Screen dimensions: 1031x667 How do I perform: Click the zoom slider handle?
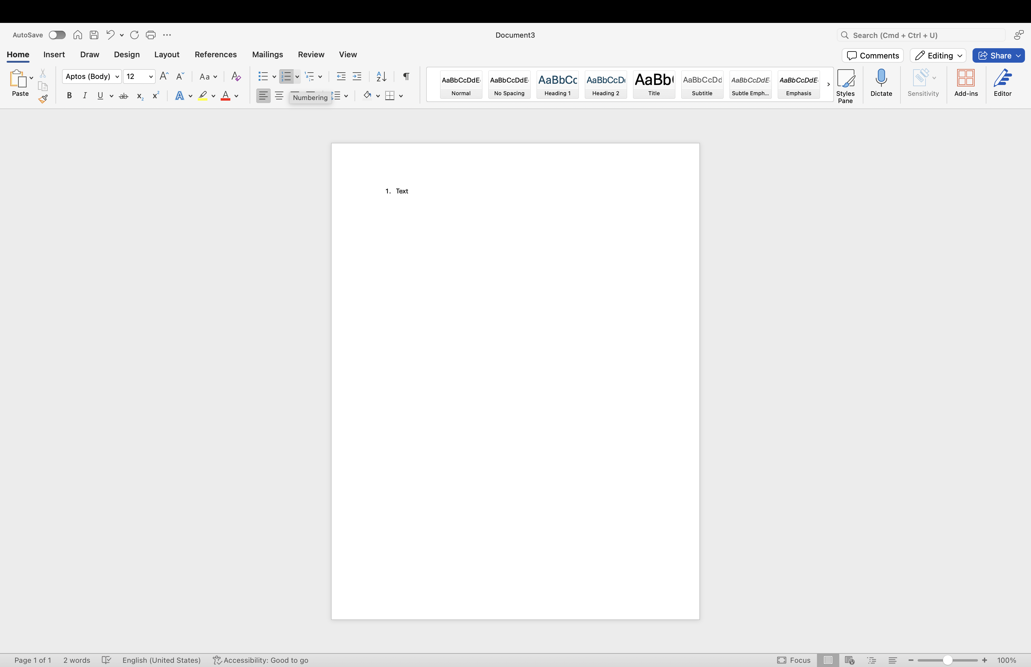coord(947,660)
